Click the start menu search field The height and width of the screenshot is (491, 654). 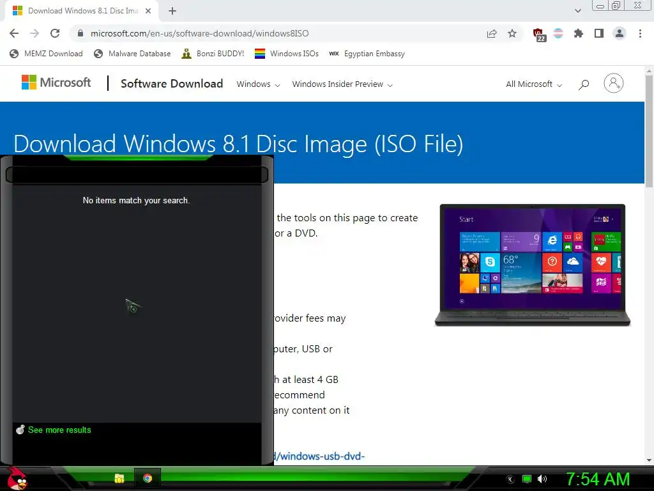pos(137,175)
